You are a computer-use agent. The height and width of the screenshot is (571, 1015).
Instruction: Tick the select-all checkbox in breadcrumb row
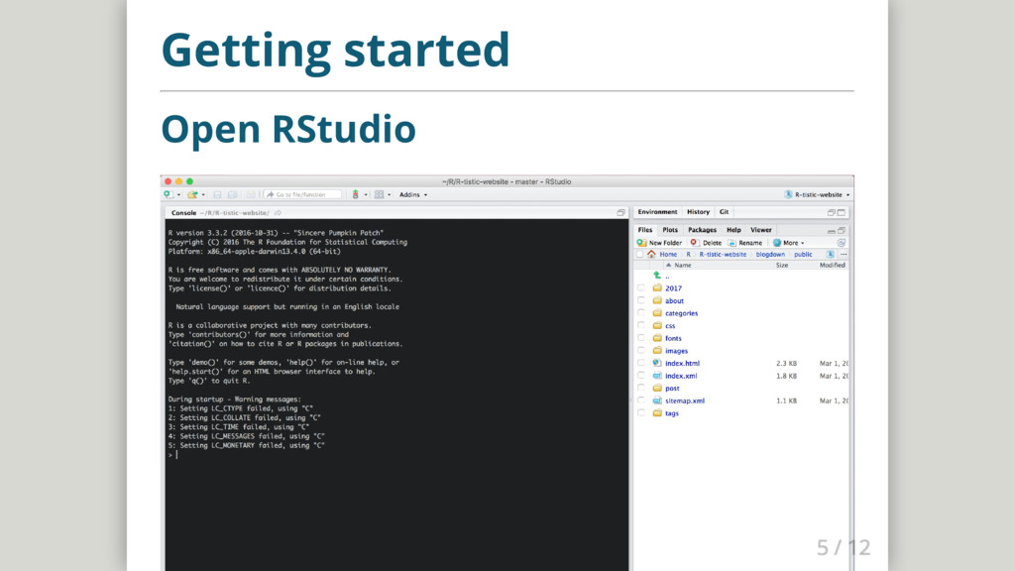[640, 255]
